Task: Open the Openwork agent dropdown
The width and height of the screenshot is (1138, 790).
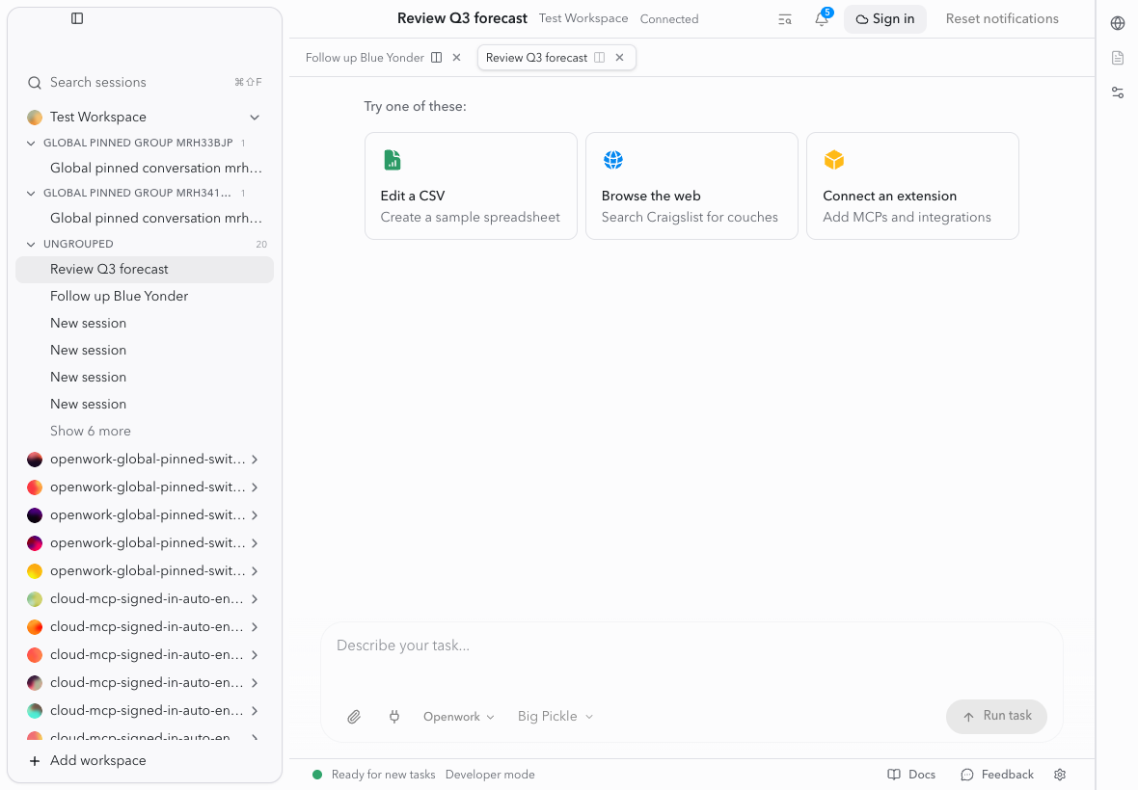Action: click(459, 717)
